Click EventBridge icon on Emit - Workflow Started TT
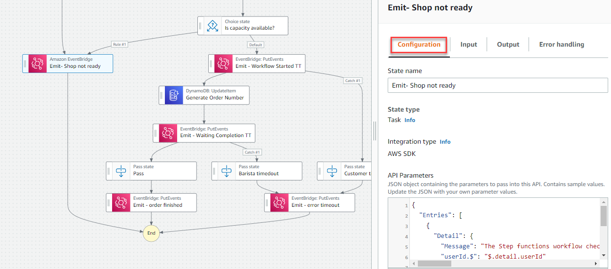The width and height of the screenshot is (611, 269). click(x=223, y=63)
